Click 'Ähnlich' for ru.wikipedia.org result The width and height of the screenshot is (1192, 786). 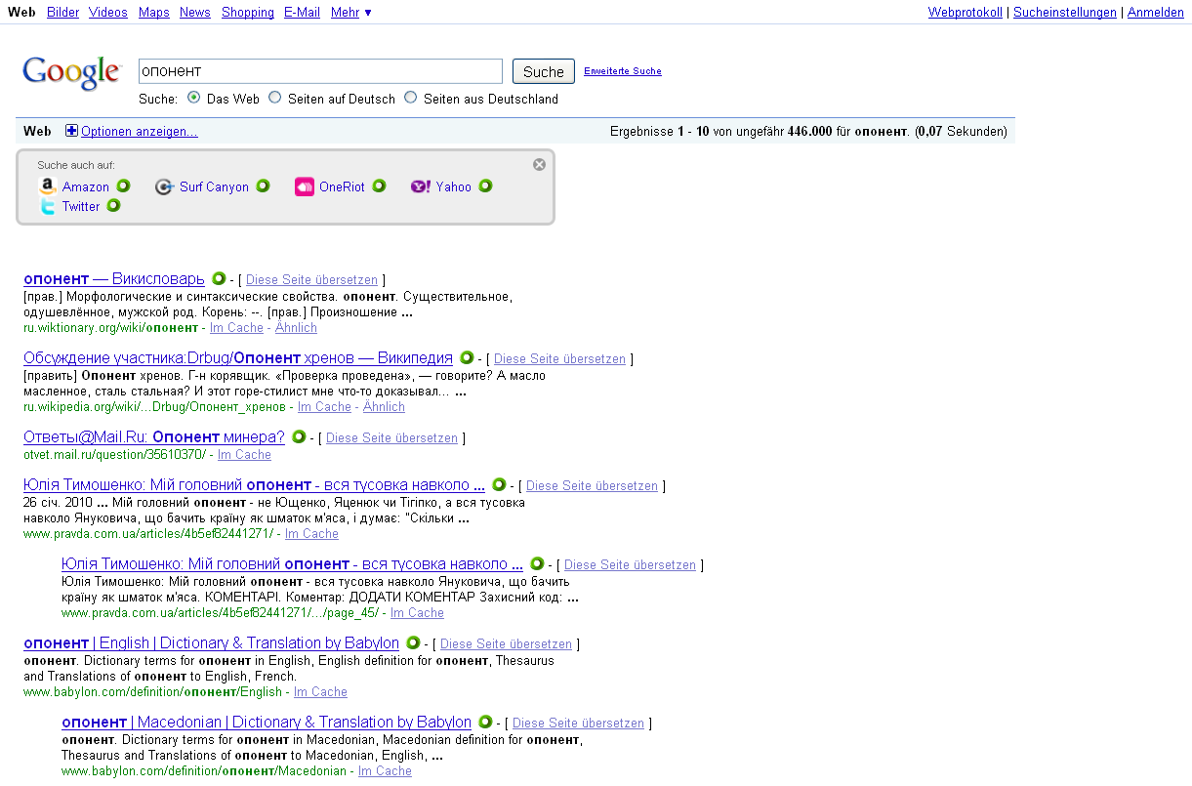coord(384,407)
